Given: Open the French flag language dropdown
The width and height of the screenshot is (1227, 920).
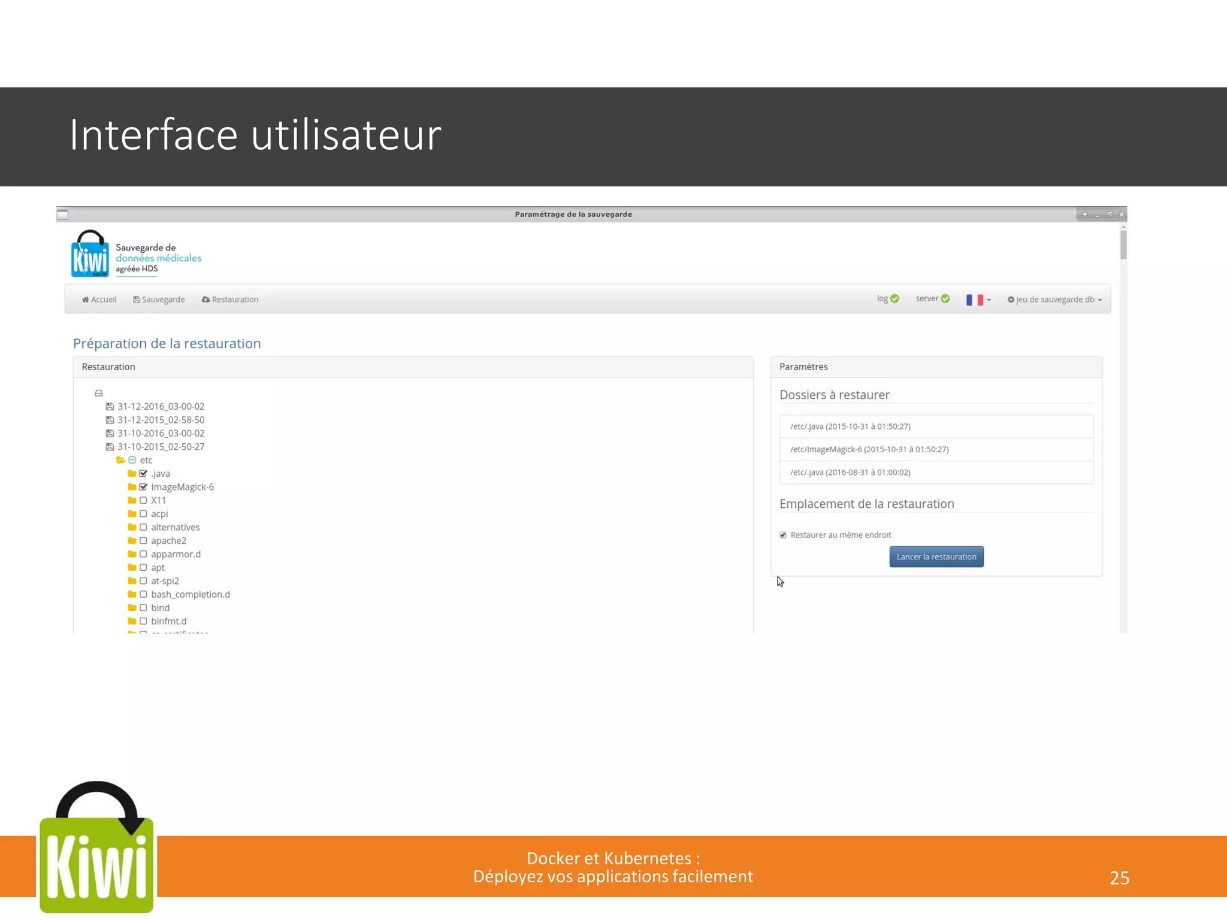Looking at the screenshot, I should coord(978,299).
